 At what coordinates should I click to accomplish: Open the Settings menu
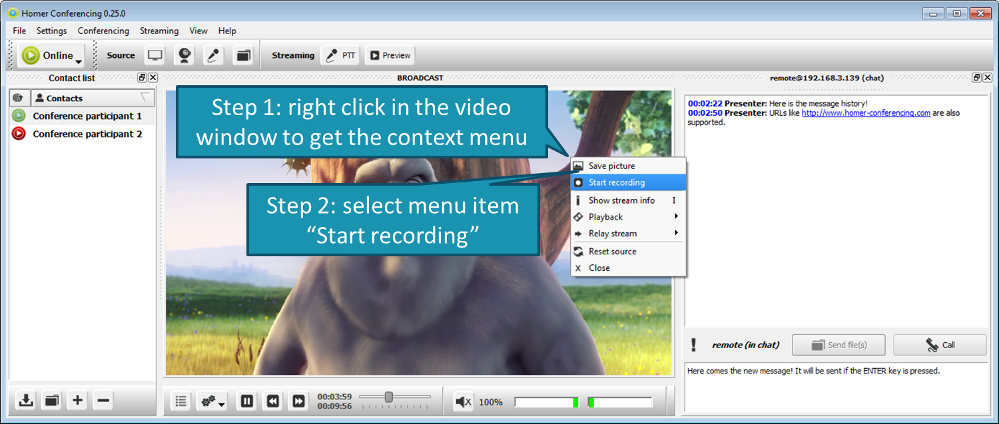pyautogui.click(x=51, y=31)
